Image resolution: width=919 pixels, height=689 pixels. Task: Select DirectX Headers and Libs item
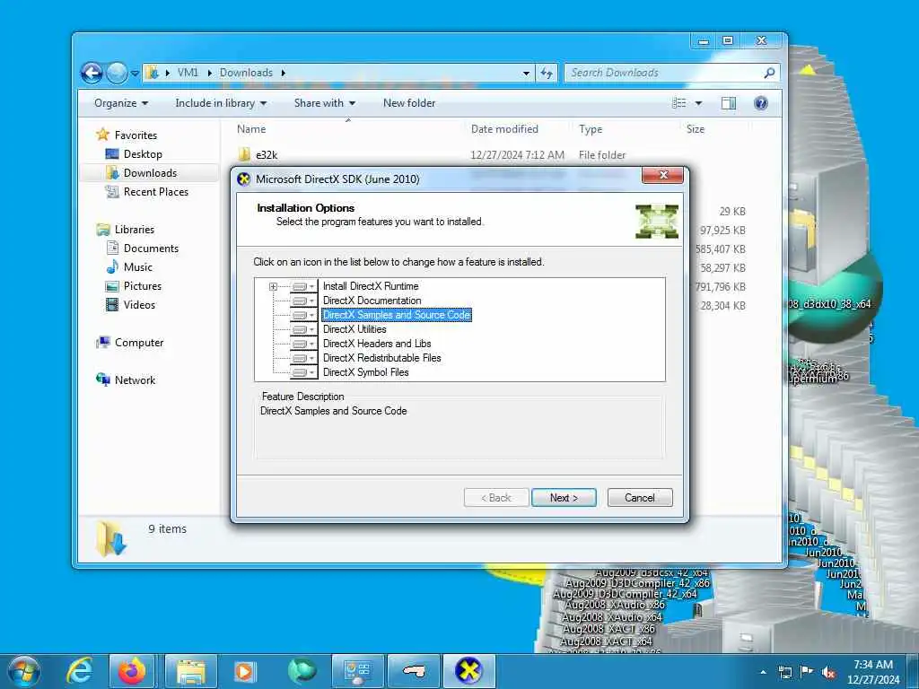[377, 344]
